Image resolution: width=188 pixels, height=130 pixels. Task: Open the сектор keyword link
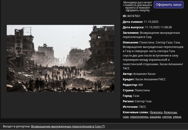167,117
